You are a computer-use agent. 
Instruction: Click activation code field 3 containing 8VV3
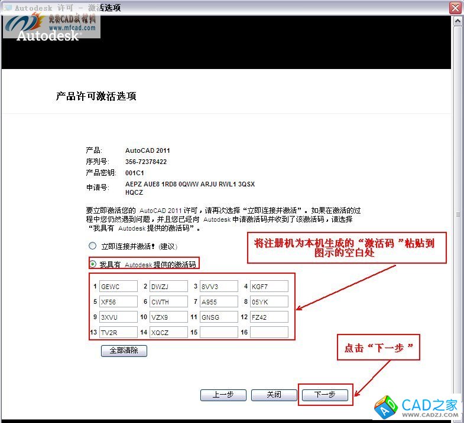click(x=219, y=287)
